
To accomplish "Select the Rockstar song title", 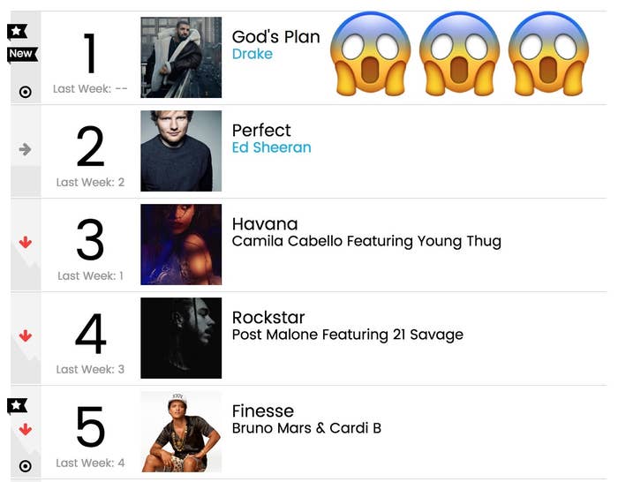I will (268, 317).
